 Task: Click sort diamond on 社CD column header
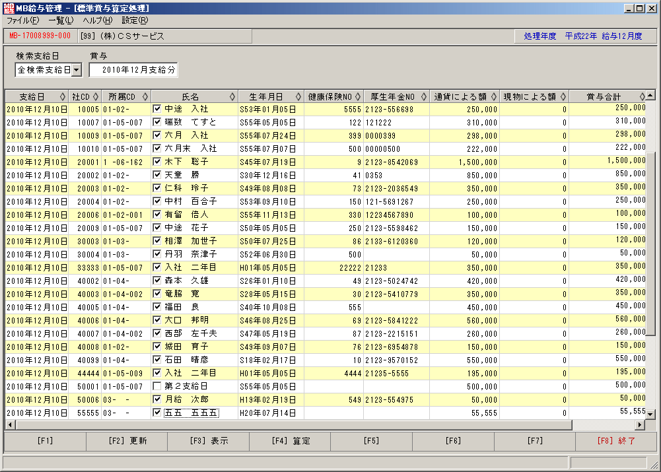(x=96, y=96)
